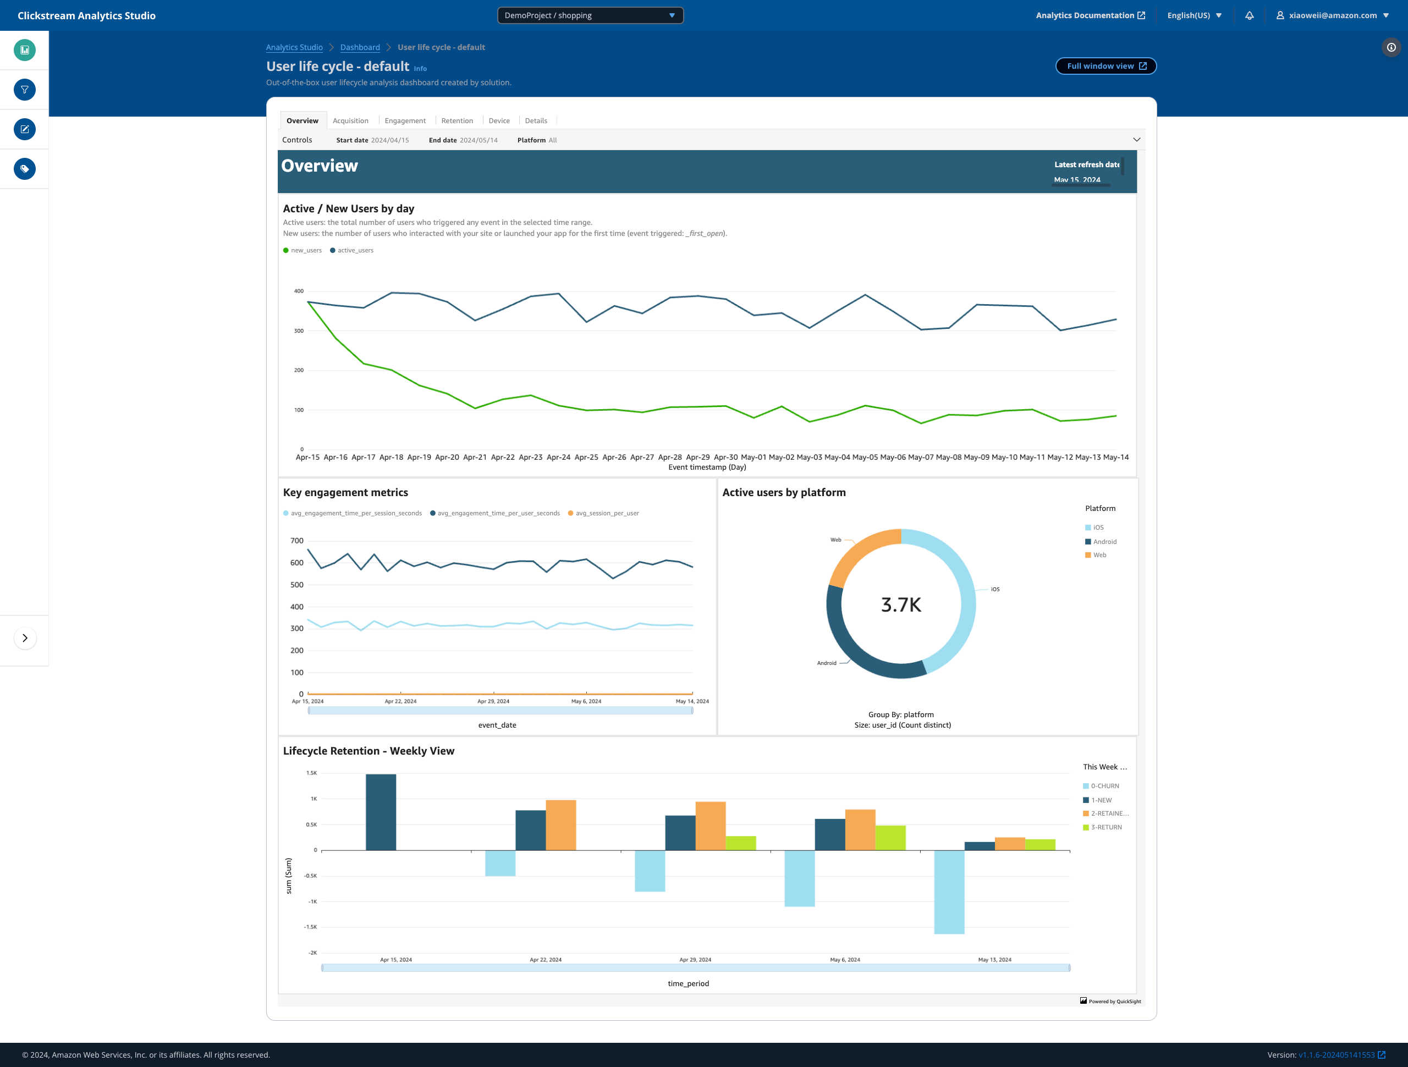1408x1067 pixels.
Task: Switch to the Retention tab
Action: (x=457, y=120)
